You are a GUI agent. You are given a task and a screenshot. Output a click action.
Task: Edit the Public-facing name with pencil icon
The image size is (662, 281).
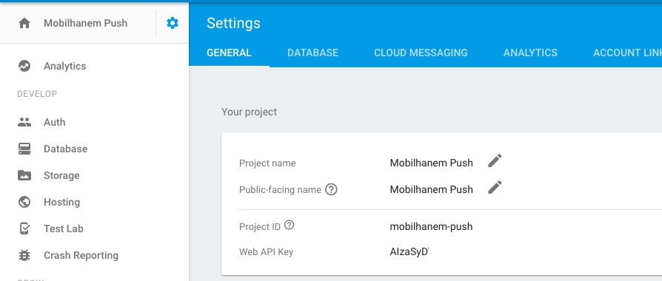[x=495, y=187]
